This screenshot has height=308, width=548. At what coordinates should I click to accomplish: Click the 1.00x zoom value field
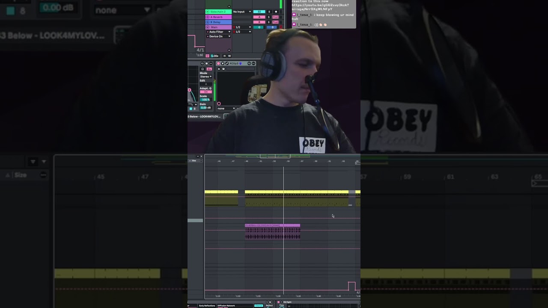pyautogui.click(x=215, y=56)
